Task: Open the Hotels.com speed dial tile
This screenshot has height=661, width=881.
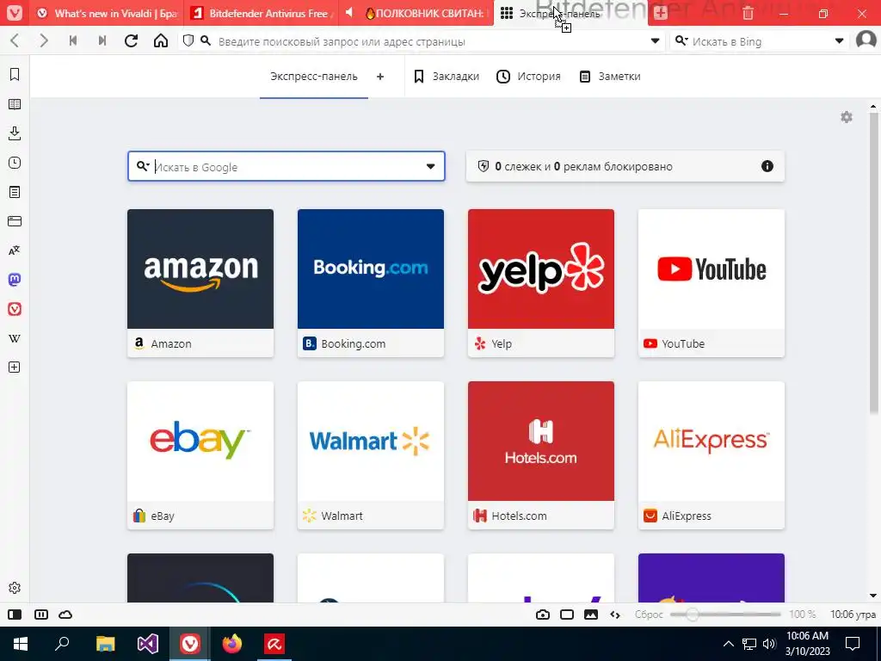Action: [x=541, y=455]
